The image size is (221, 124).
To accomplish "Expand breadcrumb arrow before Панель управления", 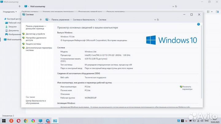I will click(x=50, y=20).
